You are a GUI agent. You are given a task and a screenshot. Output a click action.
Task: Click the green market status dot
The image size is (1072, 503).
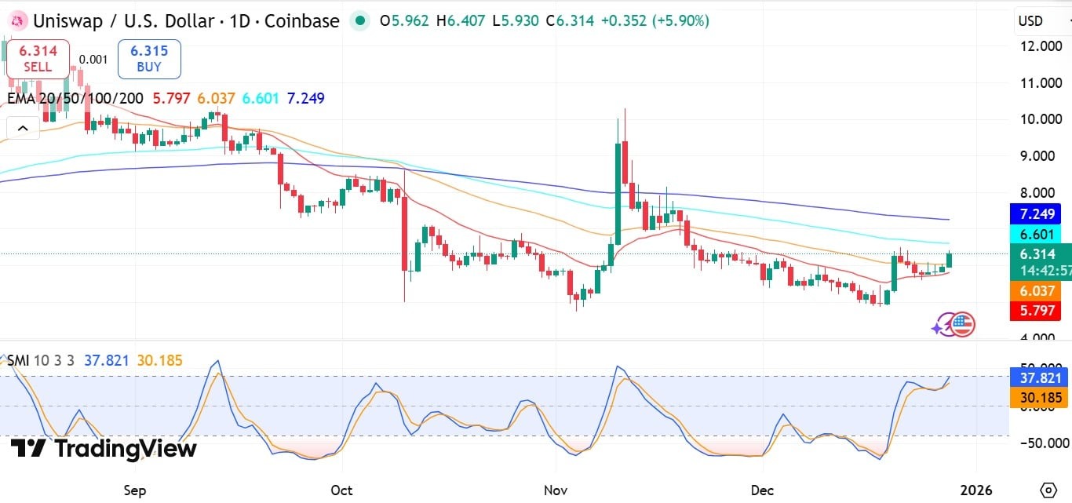359,21
